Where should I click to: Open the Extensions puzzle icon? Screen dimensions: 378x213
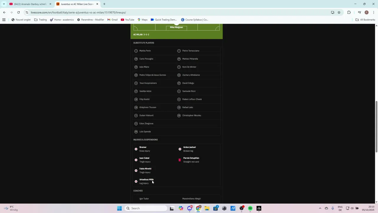pyautogui.click(x=349, y=12)
